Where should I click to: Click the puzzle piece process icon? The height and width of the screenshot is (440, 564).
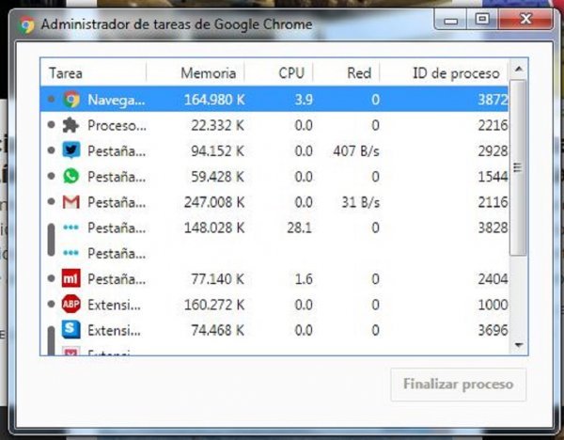[71, 125]
